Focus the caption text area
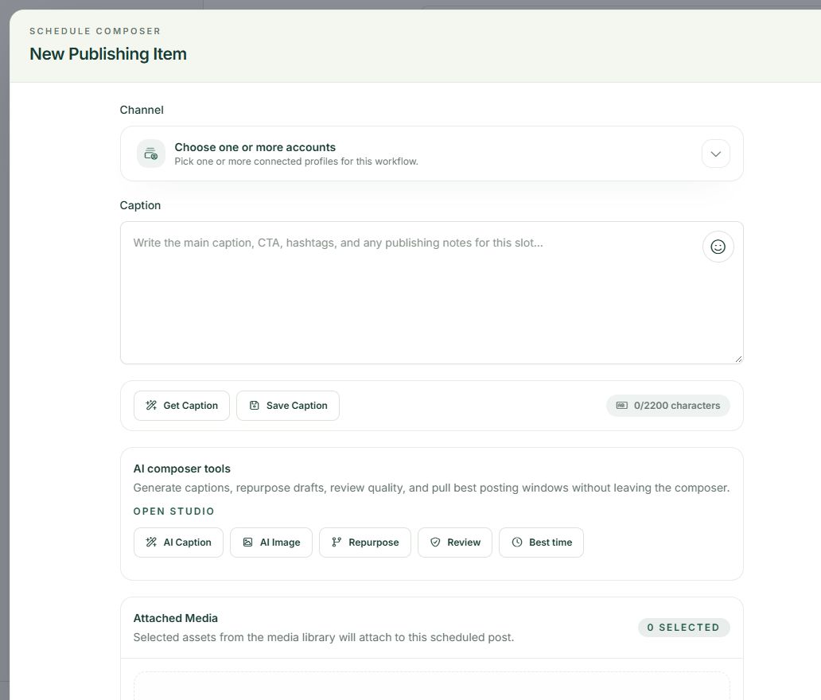821x700 pixels. pyautogui.click(x=431, y=293)
